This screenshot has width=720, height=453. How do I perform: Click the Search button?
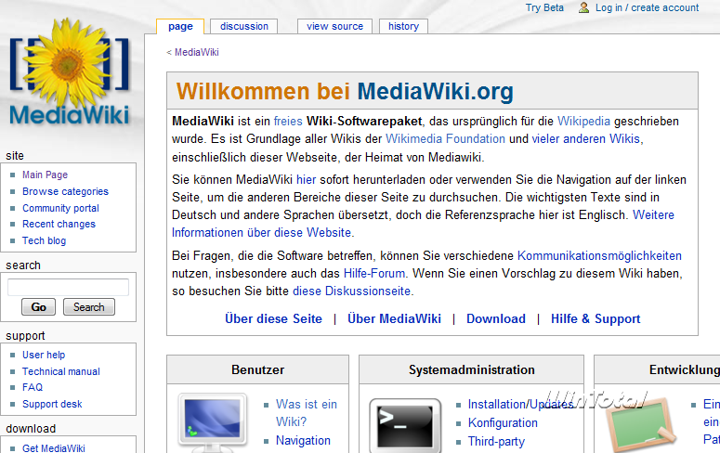click(x=89, y=306)
